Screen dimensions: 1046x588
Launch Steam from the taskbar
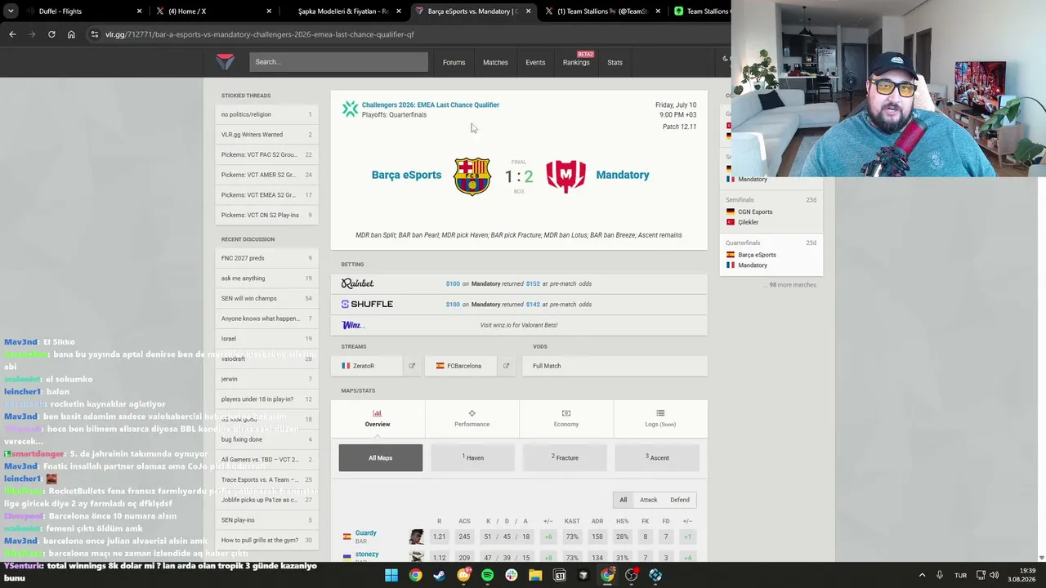(440, 576)
